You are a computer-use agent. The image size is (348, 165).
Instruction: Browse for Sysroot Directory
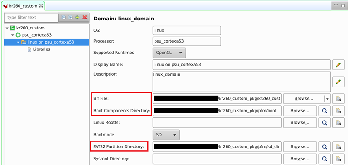(300, 159)
